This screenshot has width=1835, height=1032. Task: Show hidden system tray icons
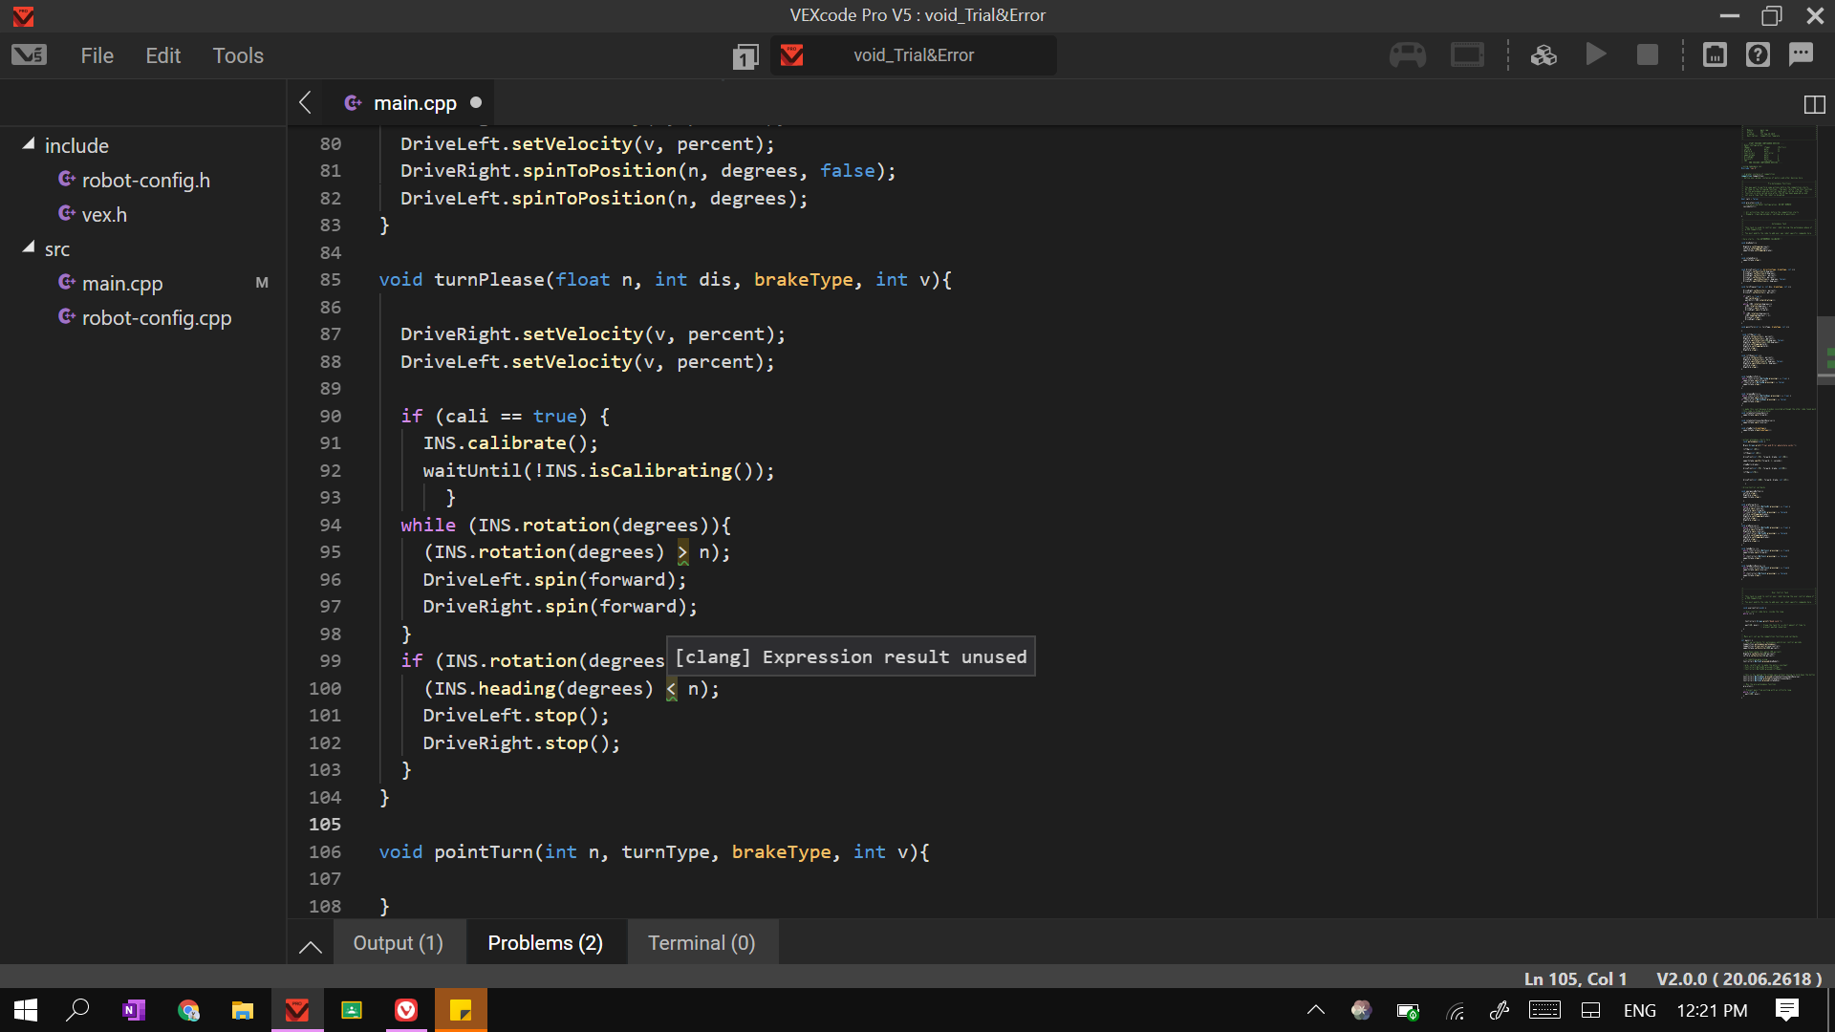(1316, 1010)
